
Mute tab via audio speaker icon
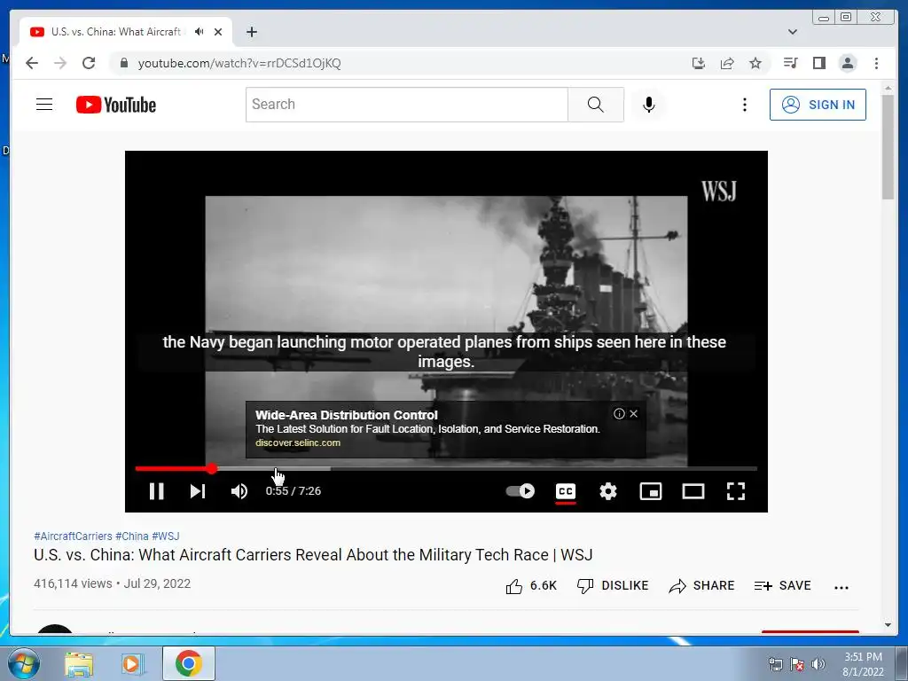pyautogui.click(x=200, y=32)
